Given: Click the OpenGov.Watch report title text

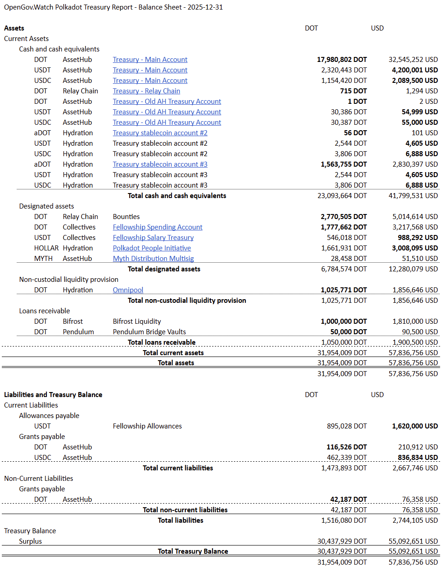Looking at the screenshot, I should pyautogui.click(x=113, y=7).
